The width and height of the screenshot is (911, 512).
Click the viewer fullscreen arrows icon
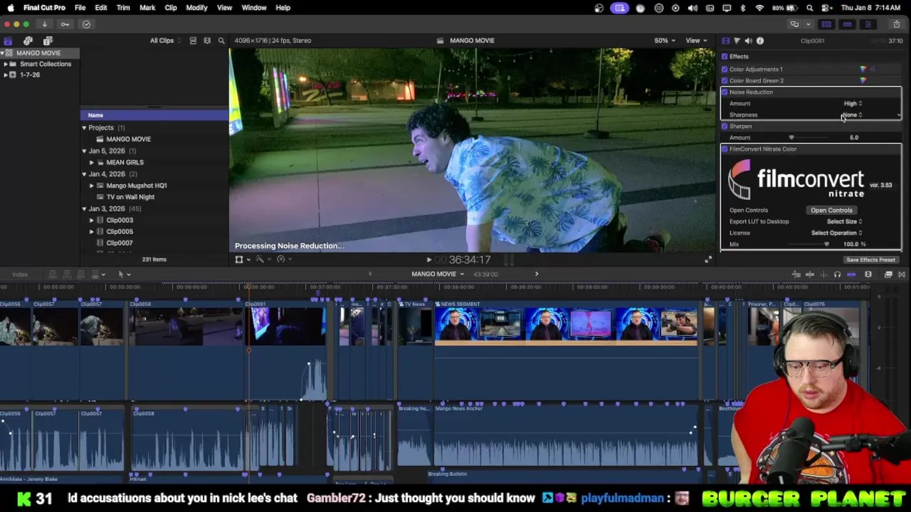pos(707,260)
